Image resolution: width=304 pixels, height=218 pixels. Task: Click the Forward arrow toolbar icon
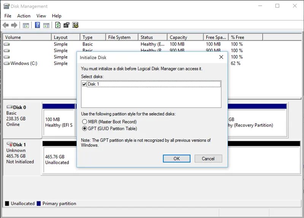tap(14, 25)
